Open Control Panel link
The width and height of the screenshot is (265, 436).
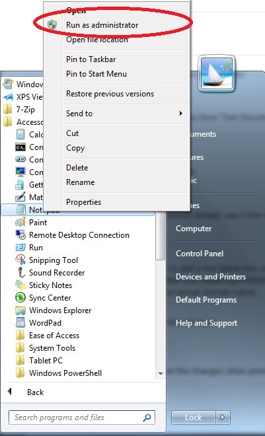pyautogui.click(x=200, y=254)
